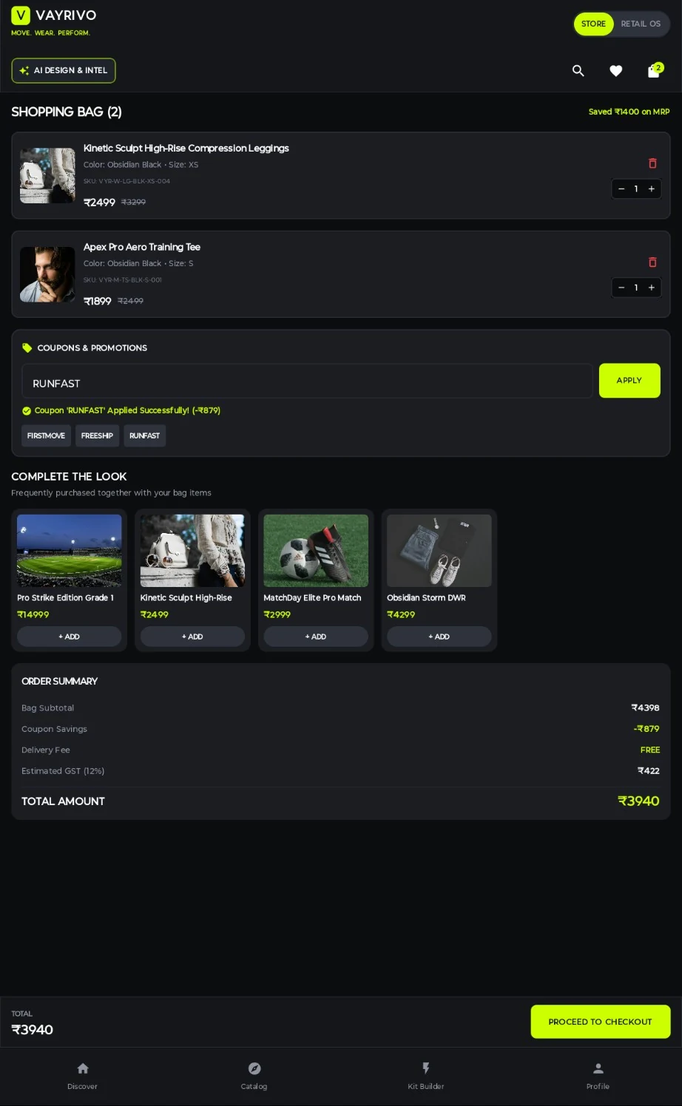682x1106 pixels.
Task: Click the Vayrivo V logo
Action: 21,16
